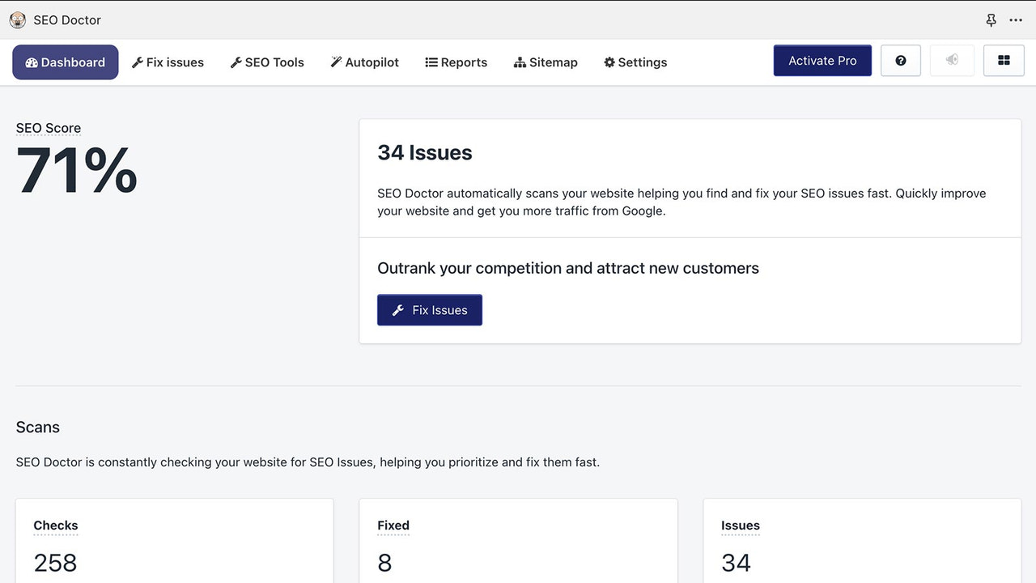Open the Reports menu item
1036x583 pixels.
click(x=456, y=62)
